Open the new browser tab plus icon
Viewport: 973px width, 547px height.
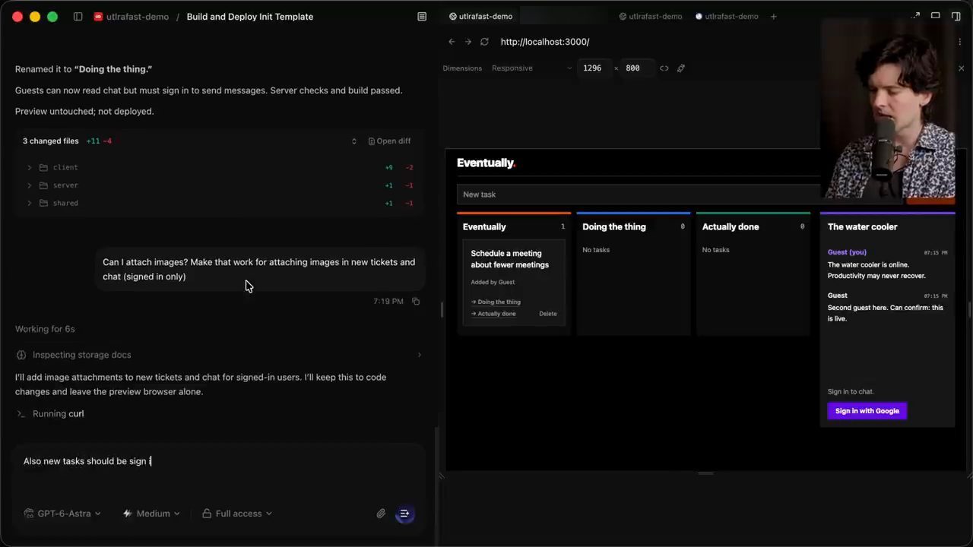[x=774, y=16]
